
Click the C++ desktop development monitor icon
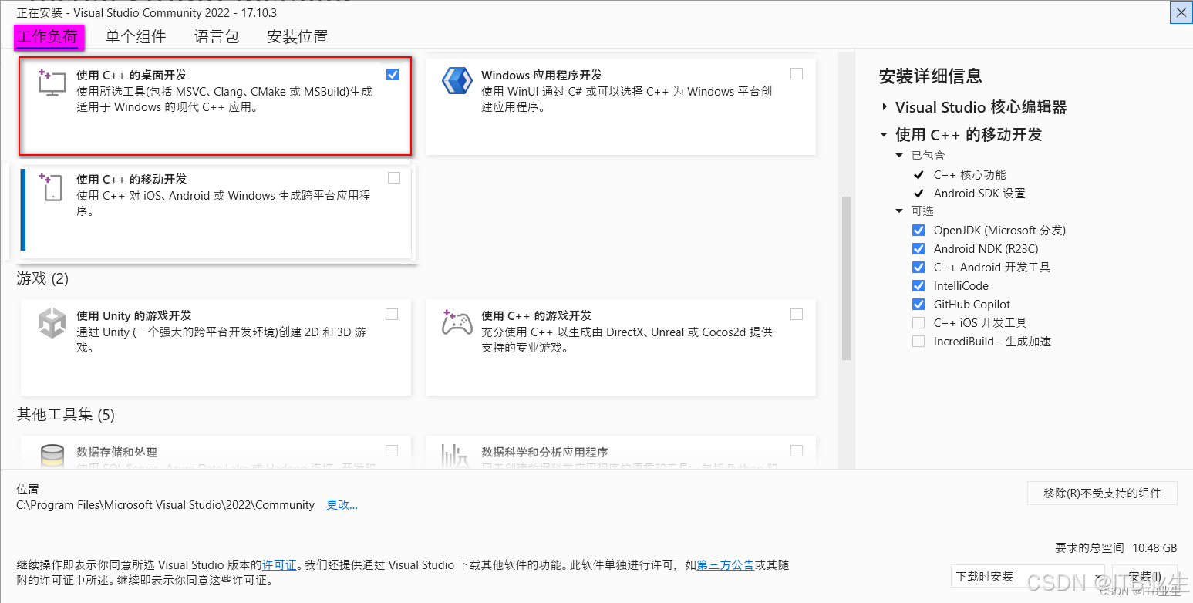(x=52, y=83)
